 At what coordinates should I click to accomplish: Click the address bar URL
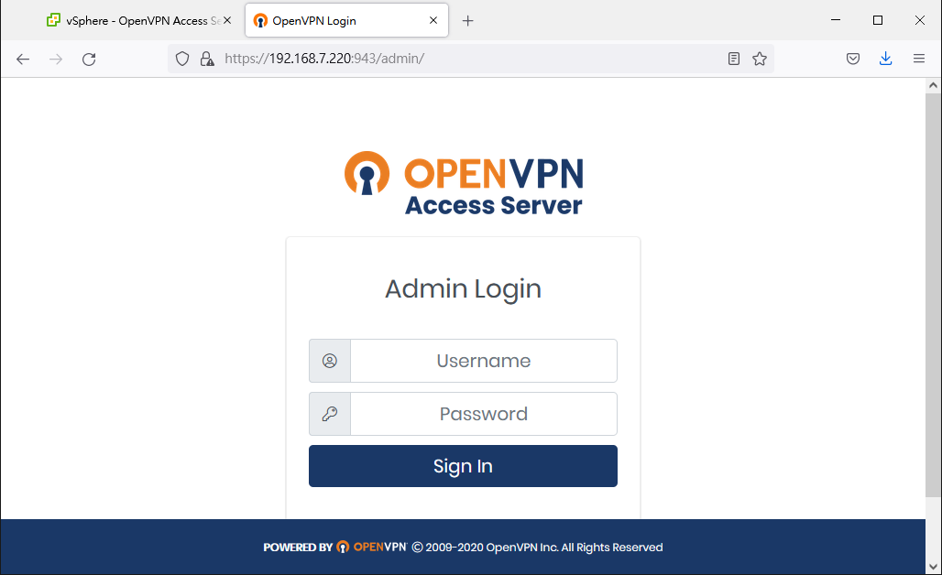point(324,59)
